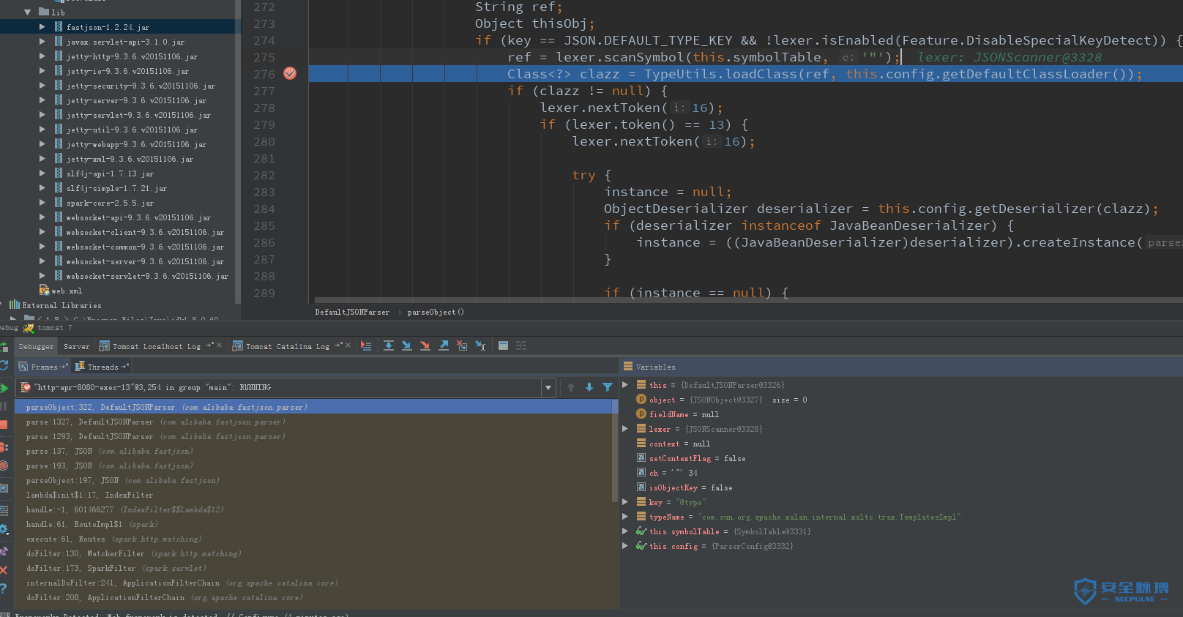Expand spark-core-2.5.5.jar tree node
Viewport: 1183px width, 617px height.
pos(42,202)
